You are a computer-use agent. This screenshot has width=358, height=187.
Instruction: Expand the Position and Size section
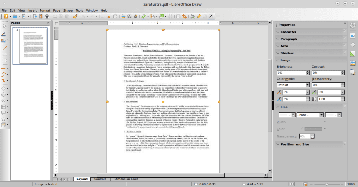click(295, 144)
